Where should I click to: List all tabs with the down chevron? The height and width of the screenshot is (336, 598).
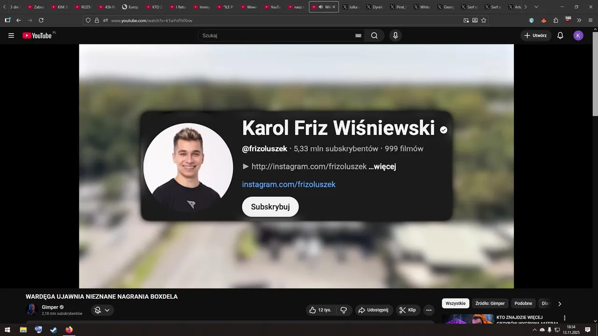tap(536, 7)
